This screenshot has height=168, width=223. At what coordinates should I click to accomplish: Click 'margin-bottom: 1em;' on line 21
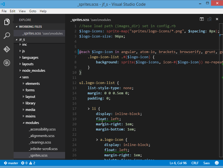click(x=116, y=129)
